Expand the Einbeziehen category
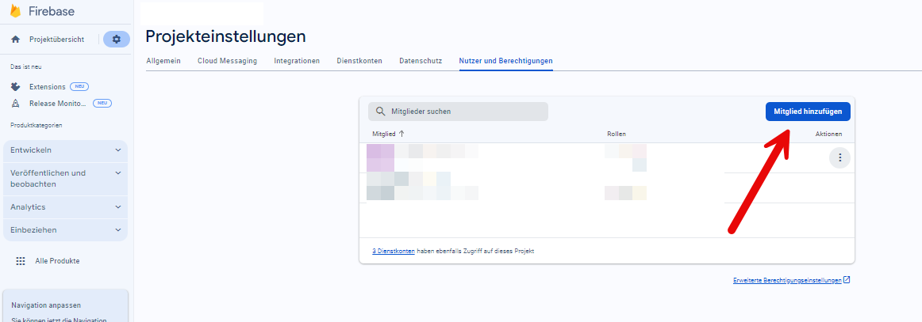The image size is (922, 322). click(65, 230)
